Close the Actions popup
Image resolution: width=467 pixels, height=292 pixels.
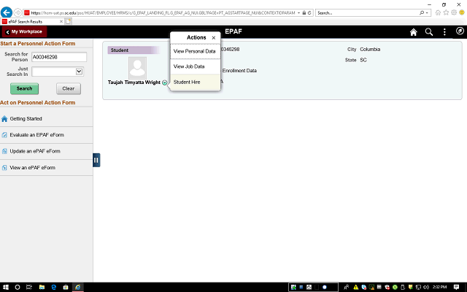coord(214,38)
